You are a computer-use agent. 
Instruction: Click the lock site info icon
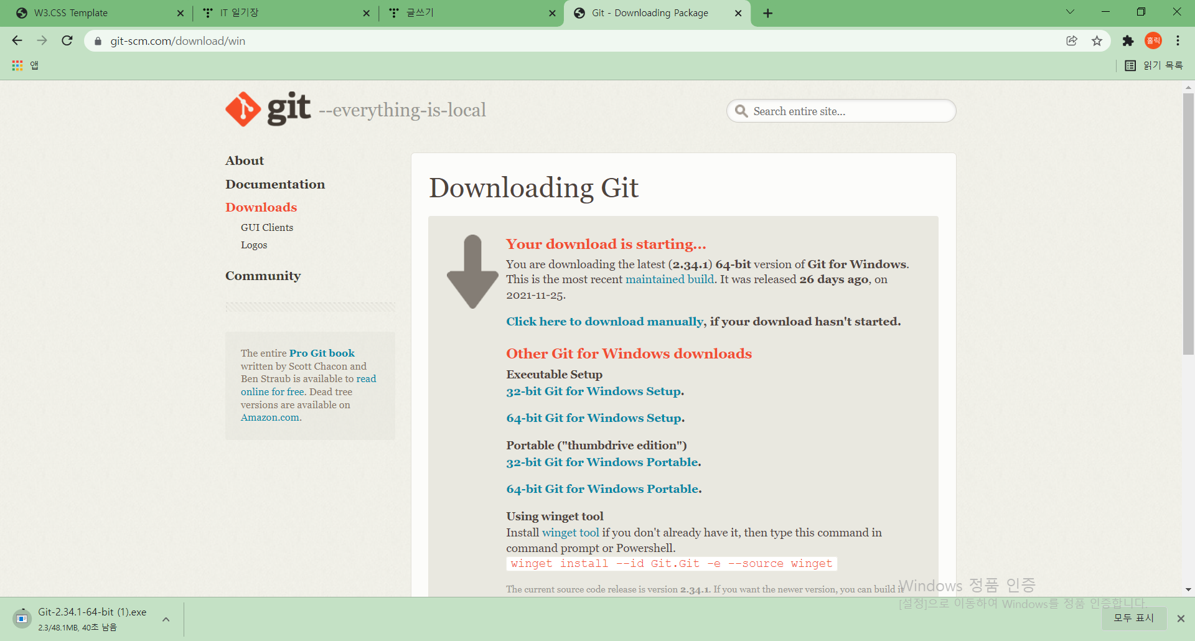coord(98,41)
